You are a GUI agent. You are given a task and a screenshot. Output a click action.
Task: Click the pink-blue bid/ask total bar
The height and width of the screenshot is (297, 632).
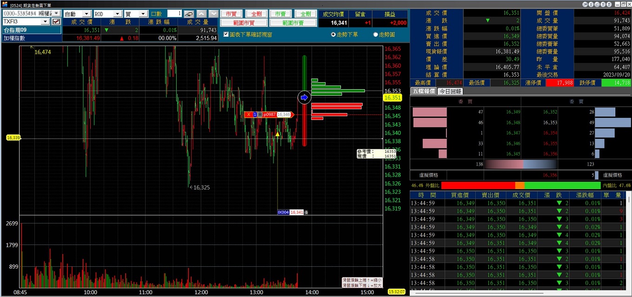pos(520,164)
